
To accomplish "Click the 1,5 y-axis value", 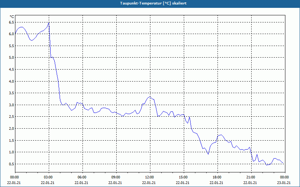I will 12,141.
